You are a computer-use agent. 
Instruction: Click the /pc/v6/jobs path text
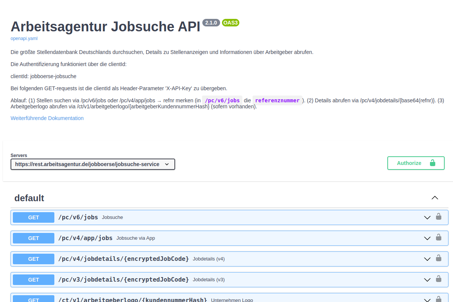tap(78, 217)
